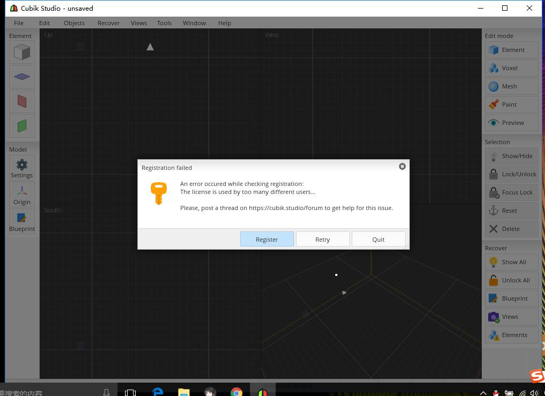Screen dimensions: 545x396
Task: Close the Registration failed dialog
Action: (x=402, y=167)
